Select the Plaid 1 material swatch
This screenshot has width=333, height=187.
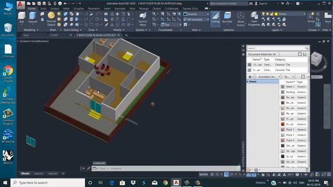click(283, 129)
